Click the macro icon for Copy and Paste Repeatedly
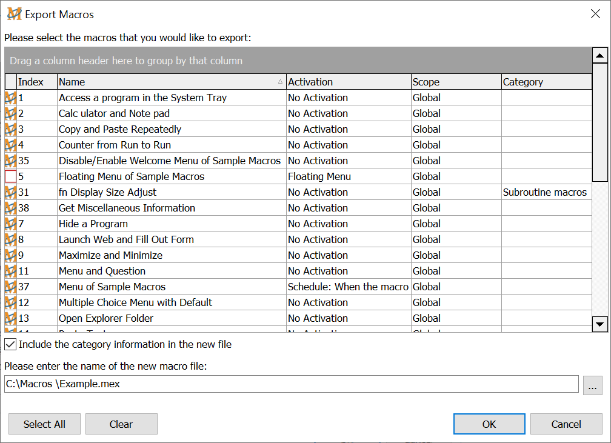611x443 pixels. [10, 129]
